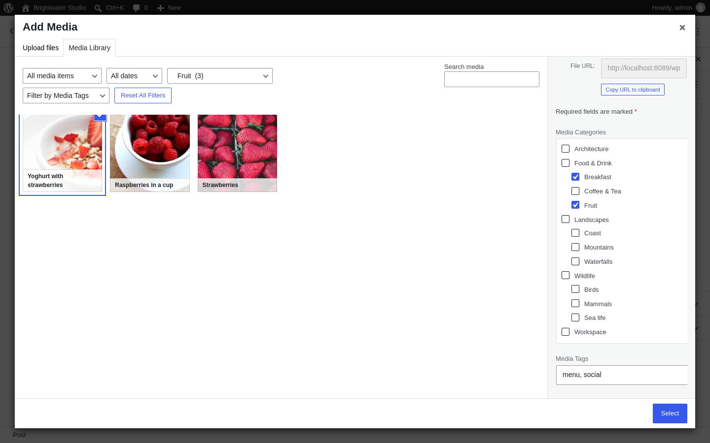
Task: Open the Fruit (3) category filter dropdown
Action: coord(220,76)
